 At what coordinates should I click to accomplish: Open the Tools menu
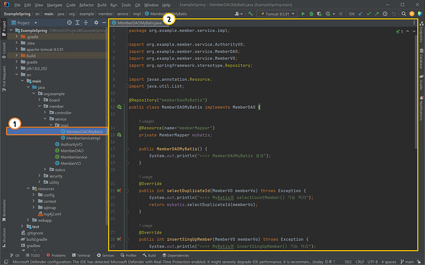(x=126, y=5)
